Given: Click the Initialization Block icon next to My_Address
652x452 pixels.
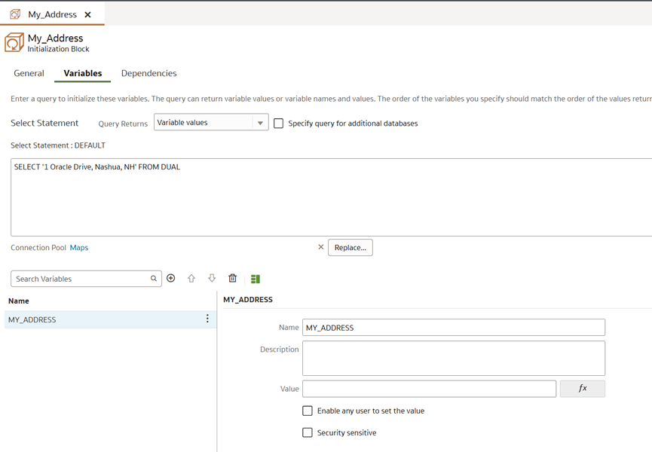Looking at the screenshot, I should [13, 41].
